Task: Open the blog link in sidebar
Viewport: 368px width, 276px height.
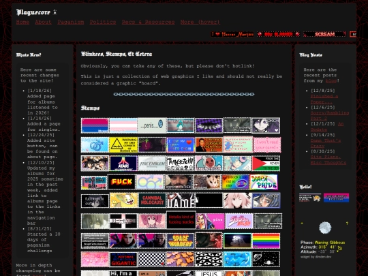Action: click(x=331, y=80)
